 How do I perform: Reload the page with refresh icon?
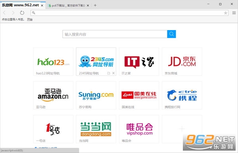coord(22,13)
